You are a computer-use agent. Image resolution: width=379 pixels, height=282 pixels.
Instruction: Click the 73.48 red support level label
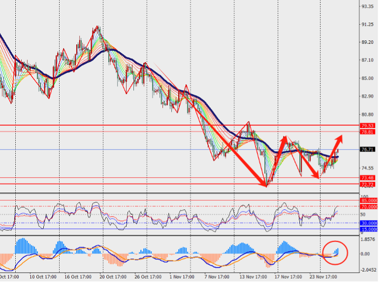point(368,178)
